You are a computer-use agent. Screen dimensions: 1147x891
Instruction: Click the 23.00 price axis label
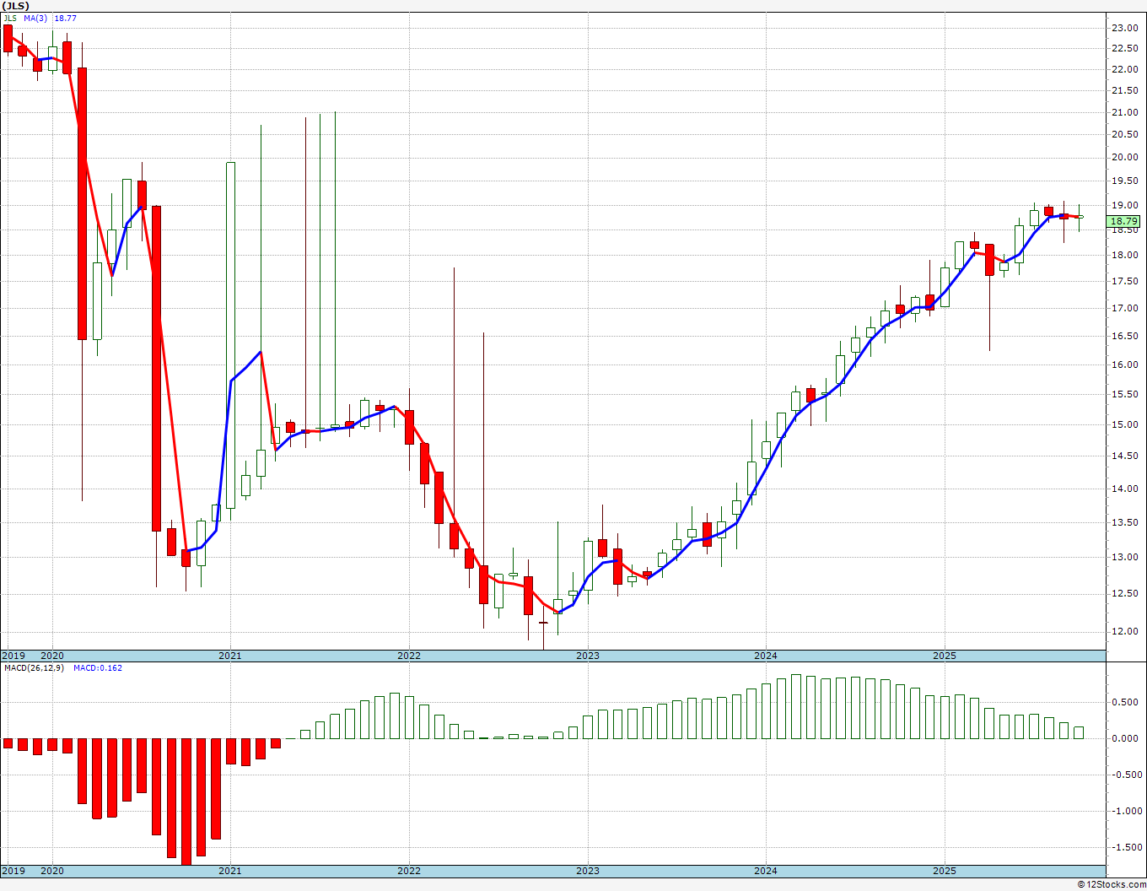(1125, 28)
